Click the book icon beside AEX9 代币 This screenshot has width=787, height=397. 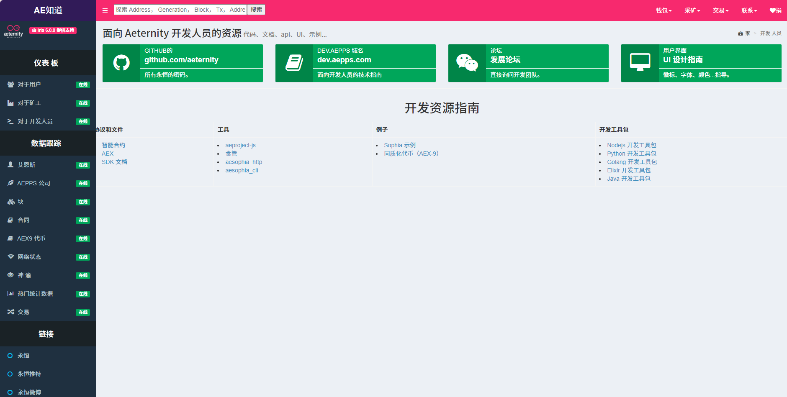tap(10, 238)
